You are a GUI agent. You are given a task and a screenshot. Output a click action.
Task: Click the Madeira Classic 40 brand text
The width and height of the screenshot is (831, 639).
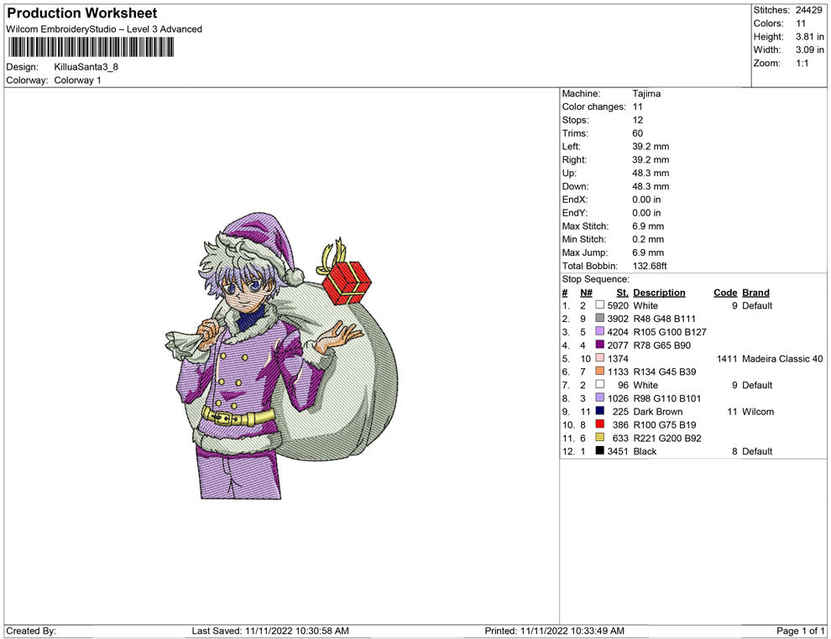(x=782, y=359)
